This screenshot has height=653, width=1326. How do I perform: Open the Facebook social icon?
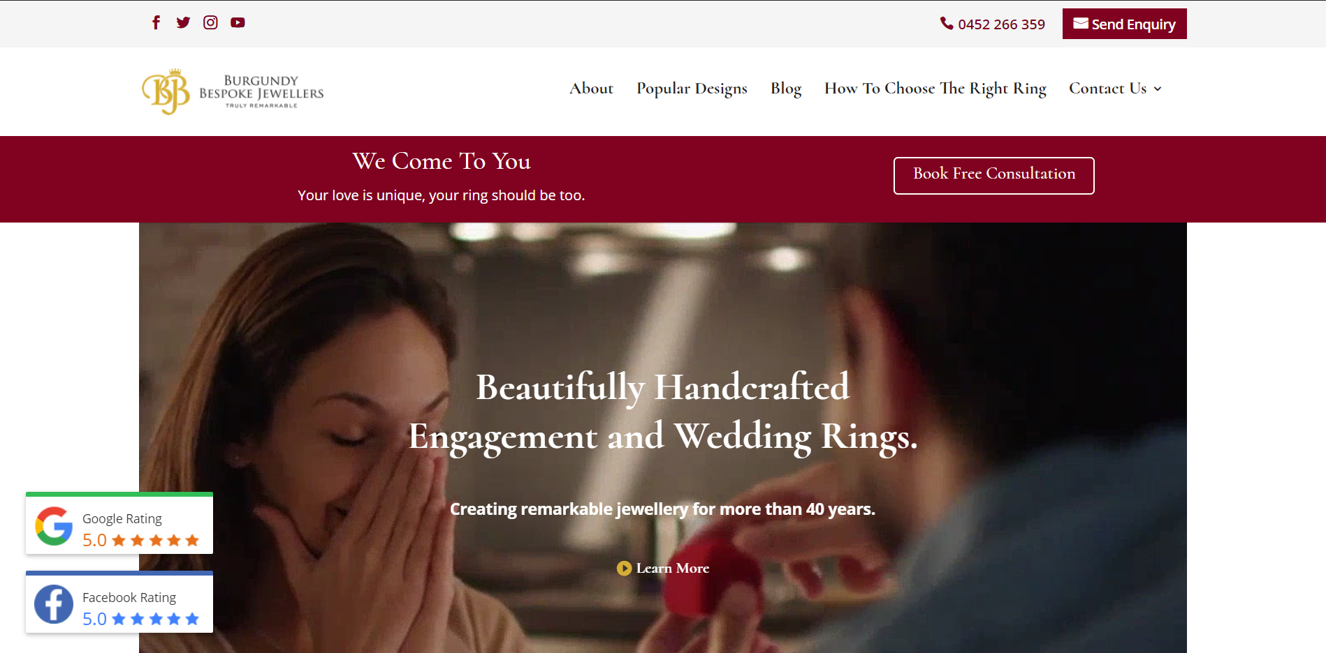[156, 22]
